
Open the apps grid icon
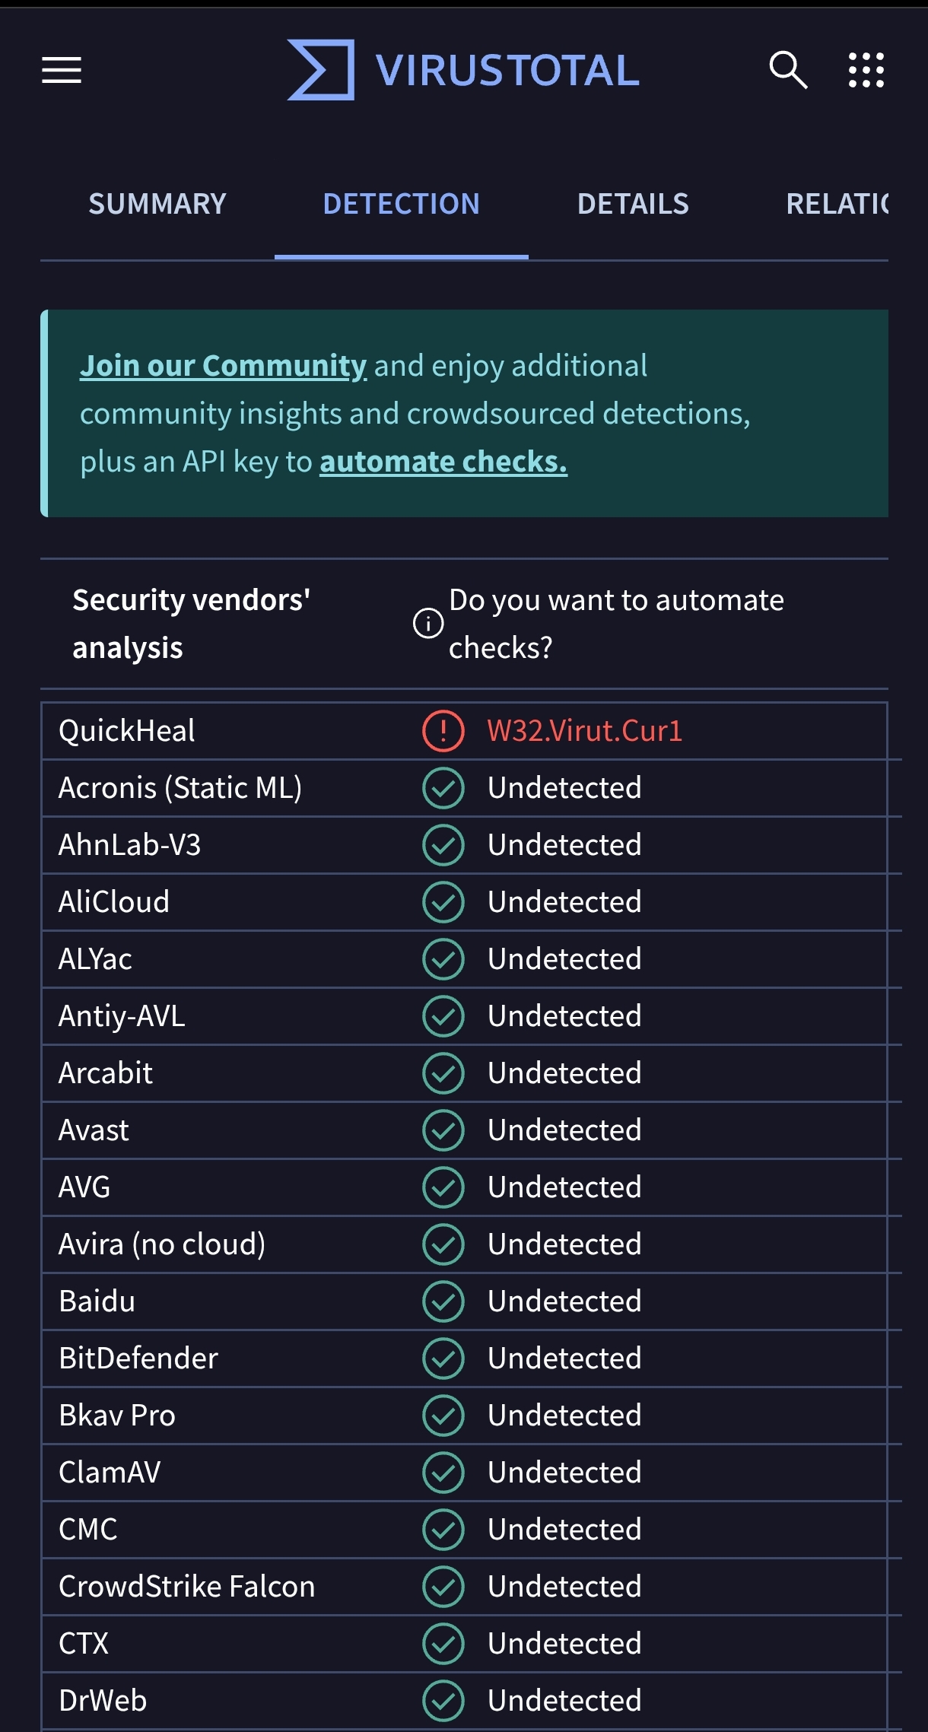866,70
